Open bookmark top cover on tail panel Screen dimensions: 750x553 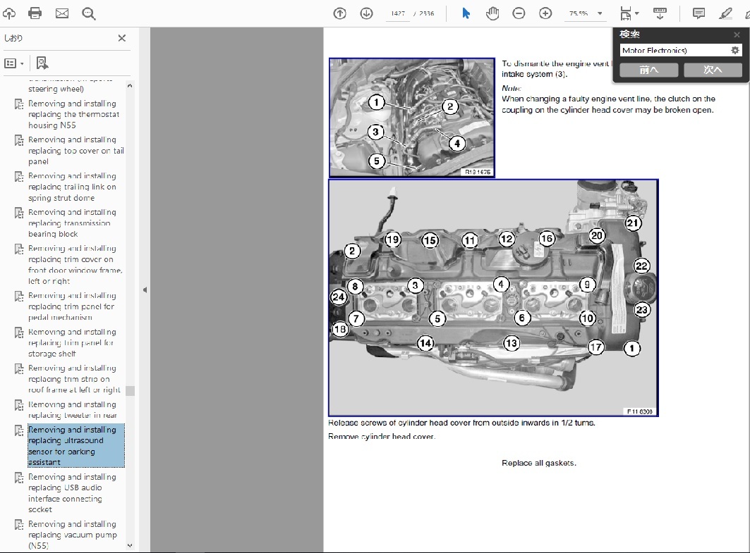click(x=75, y=151)
